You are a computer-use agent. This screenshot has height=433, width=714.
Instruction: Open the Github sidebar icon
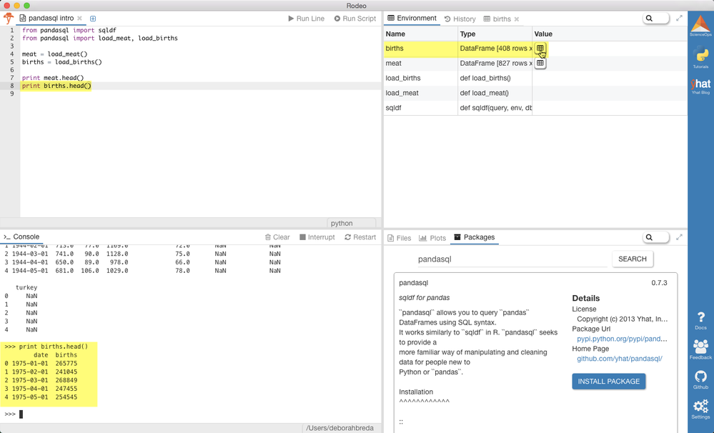(x=700, y=379)
